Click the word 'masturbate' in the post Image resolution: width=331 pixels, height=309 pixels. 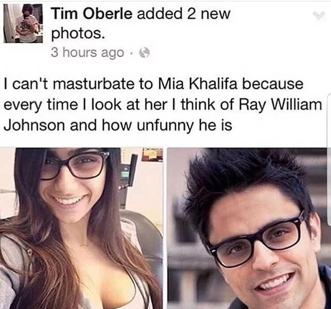[x=94, y=83]
